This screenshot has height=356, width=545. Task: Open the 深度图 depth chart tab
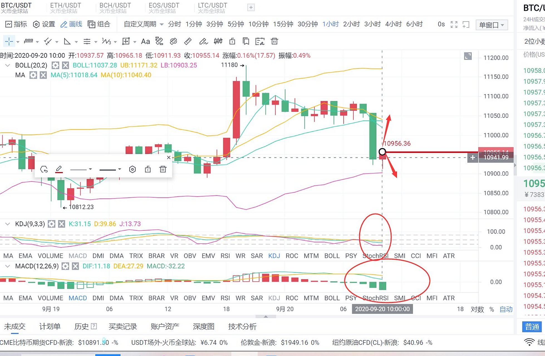tap(203, 327)
